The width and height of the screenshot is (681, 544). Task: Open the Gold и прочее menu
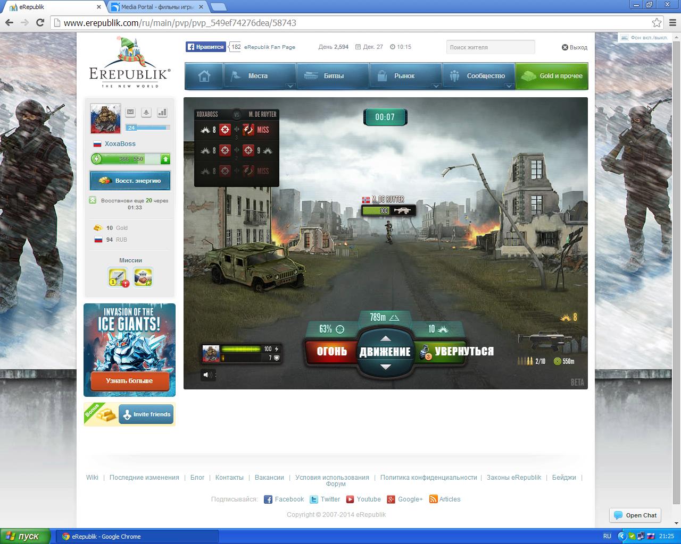pyautogui.click(x=552, y=76)
